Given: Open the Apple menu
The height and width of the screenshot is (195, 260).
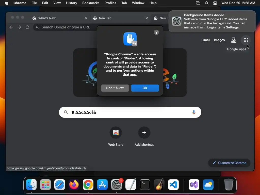Looking at the screenshot, I should [x=7, y=3].
